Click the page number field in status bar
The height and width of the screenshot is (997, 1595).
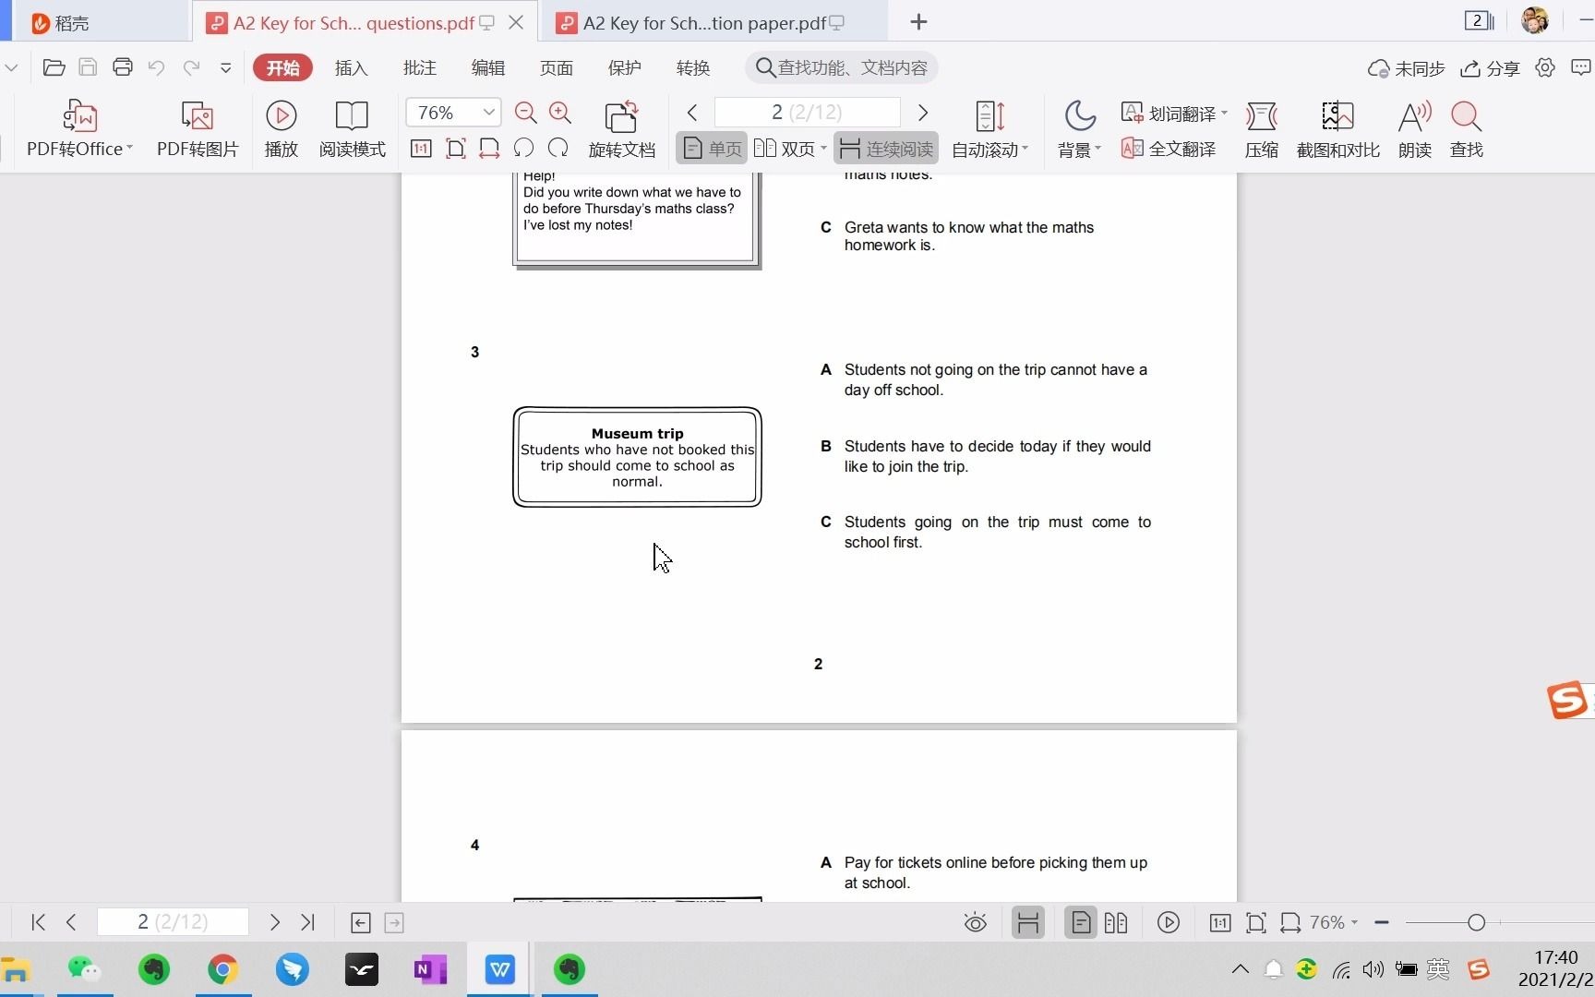173,922
